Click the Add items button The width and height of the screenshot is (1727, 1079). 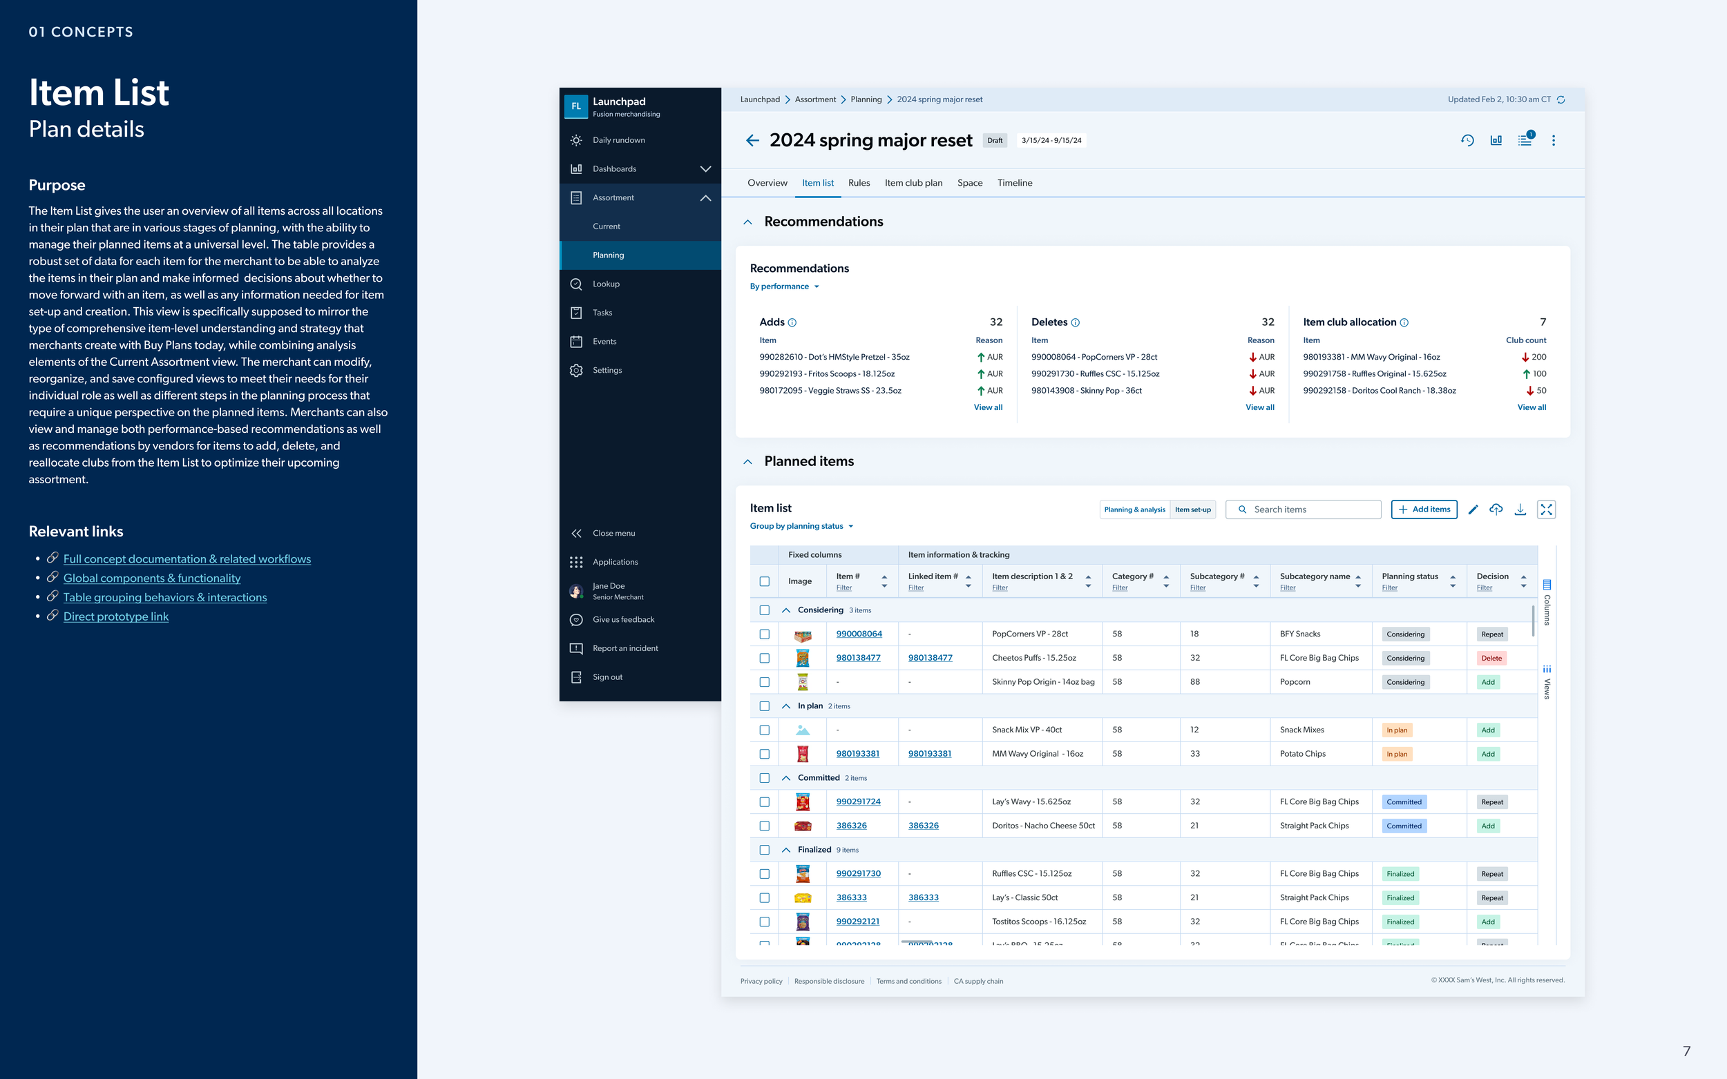coord(1424,509)
